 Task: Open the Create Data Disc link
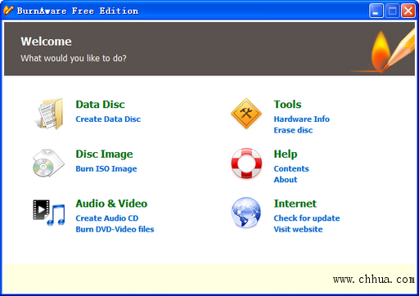(x=108, y=119)
